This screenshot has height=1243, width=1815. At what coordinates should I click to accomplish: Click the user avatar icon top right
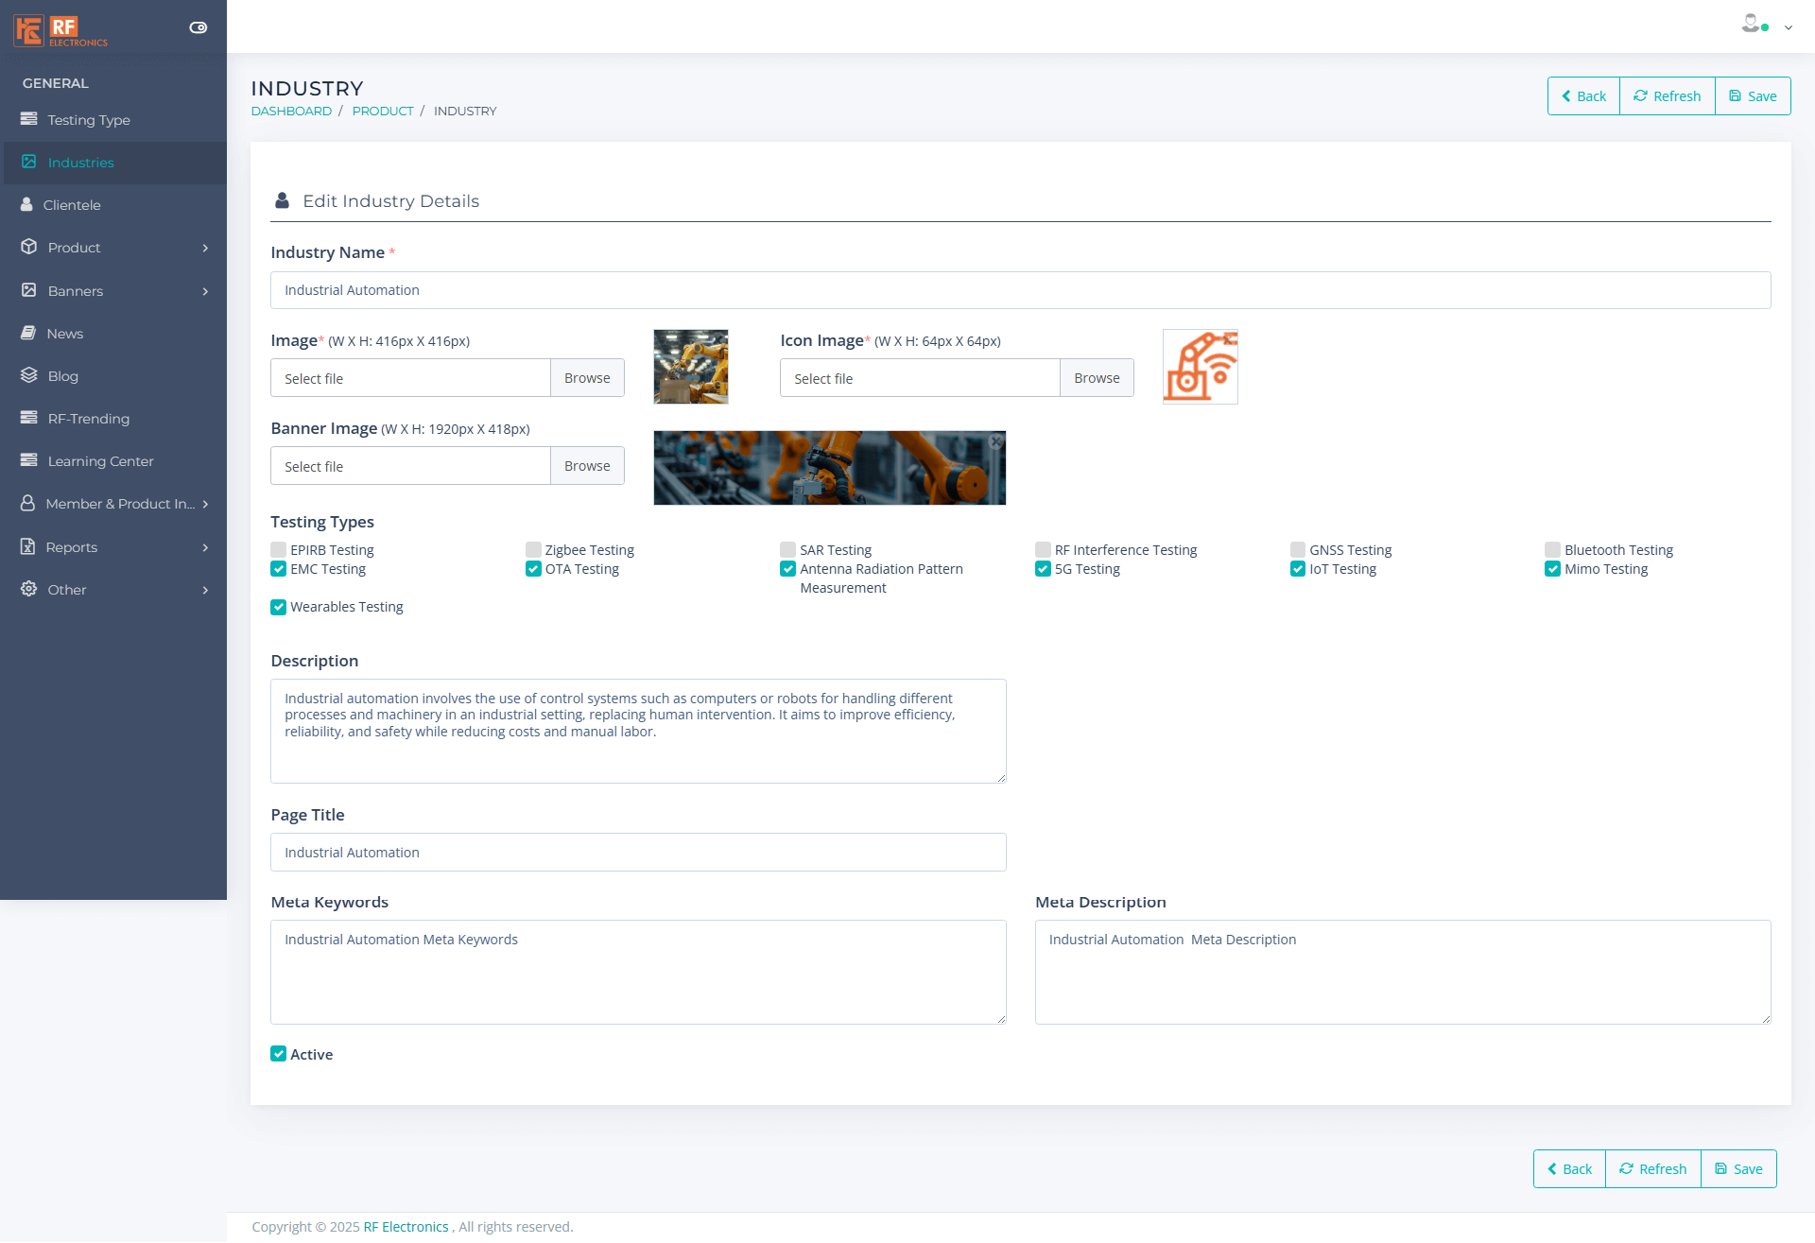[1752, 25]
